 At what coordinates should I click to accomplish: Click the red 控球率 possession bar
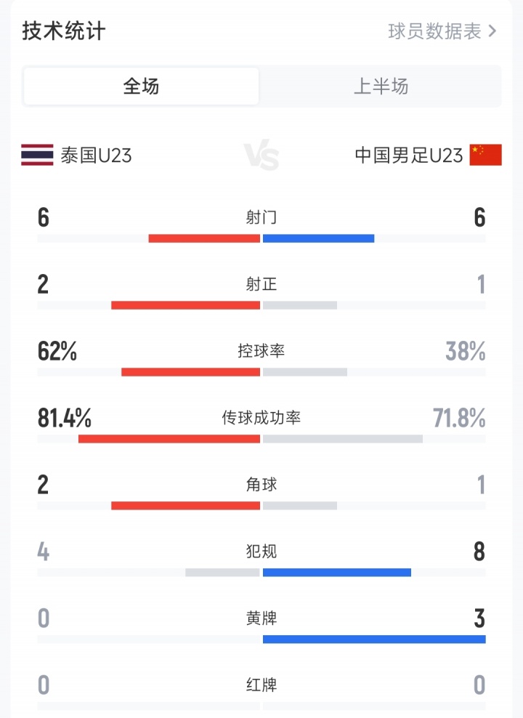tap(190, 372)
